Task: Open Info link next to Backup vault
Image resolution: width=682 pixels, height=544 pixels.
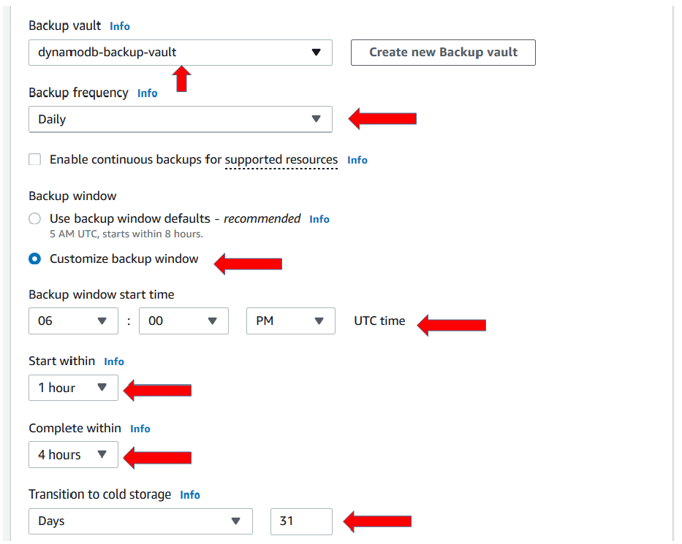Action: click(120, 26)
